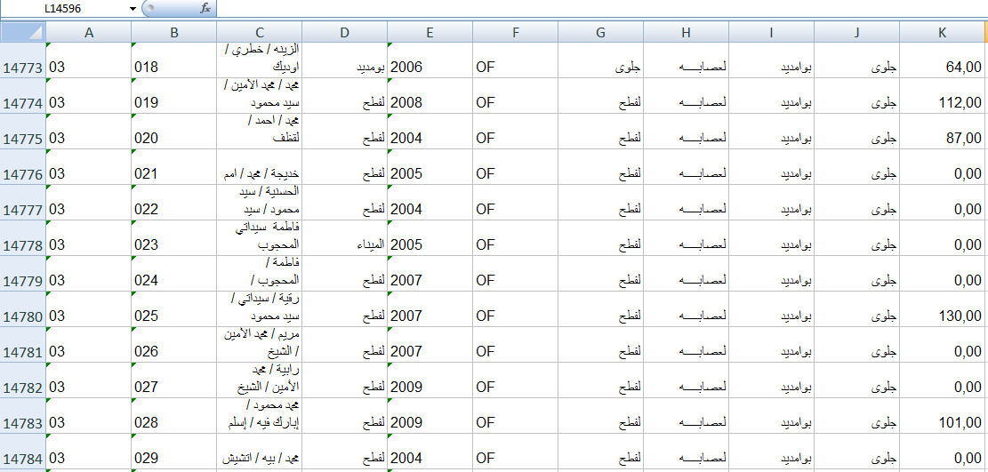Select column F header
The image size is (988, 472).
coord(516,33)
